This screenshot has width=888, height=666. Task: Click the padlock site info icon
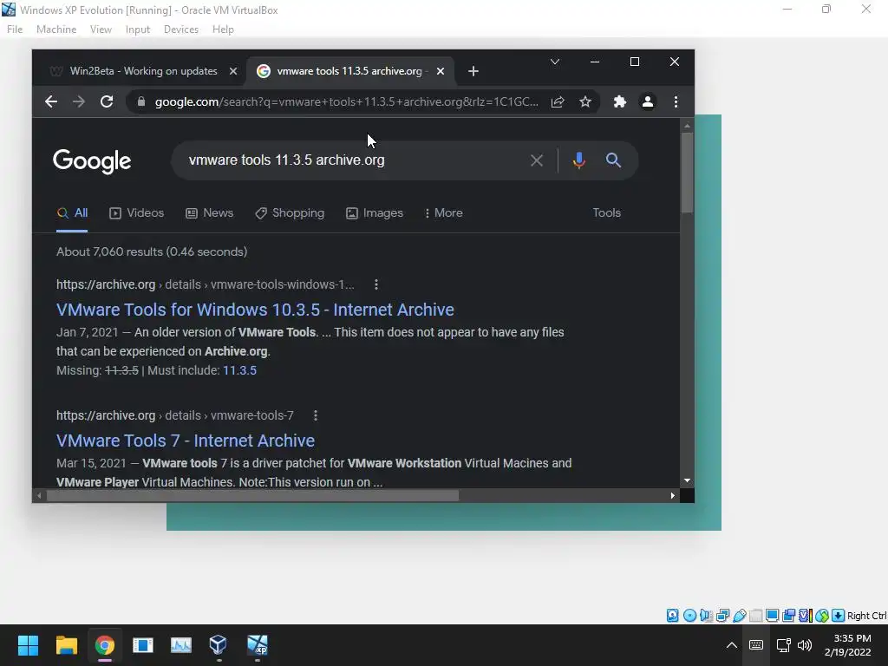[x=141, y=101]
